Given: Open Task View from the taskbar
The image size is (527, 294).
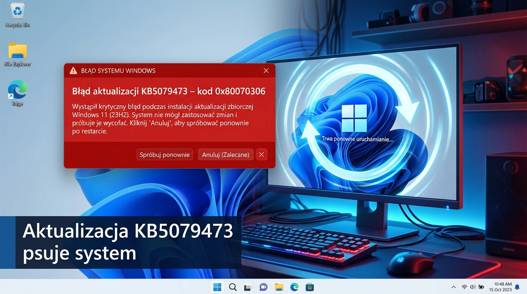Looking at the screenshot, I should coord(248,287).
